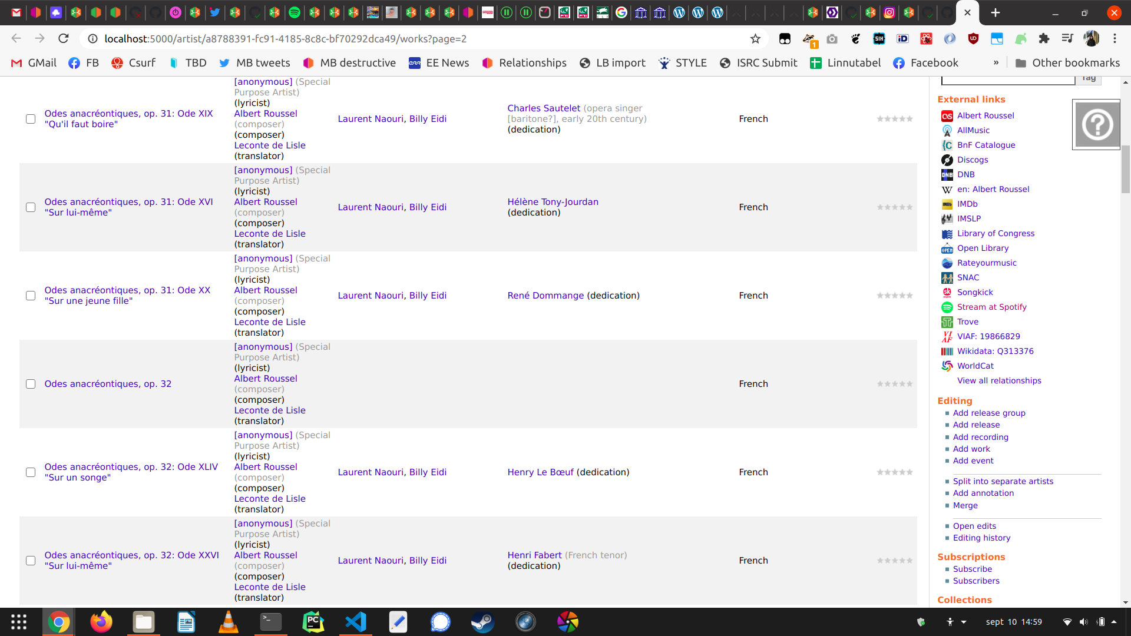Open a new browser tab

point(996,12)
